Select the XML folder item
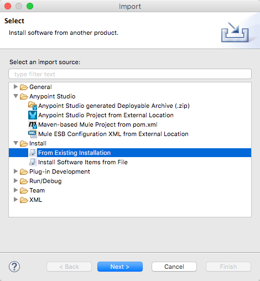This screenshot has width=260, height=281. click(35, 200)
